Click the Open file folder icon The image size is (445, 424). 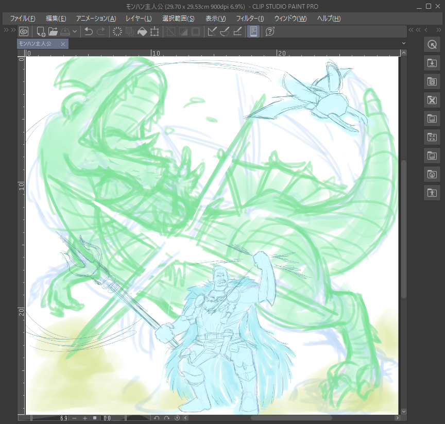point(53,31)
